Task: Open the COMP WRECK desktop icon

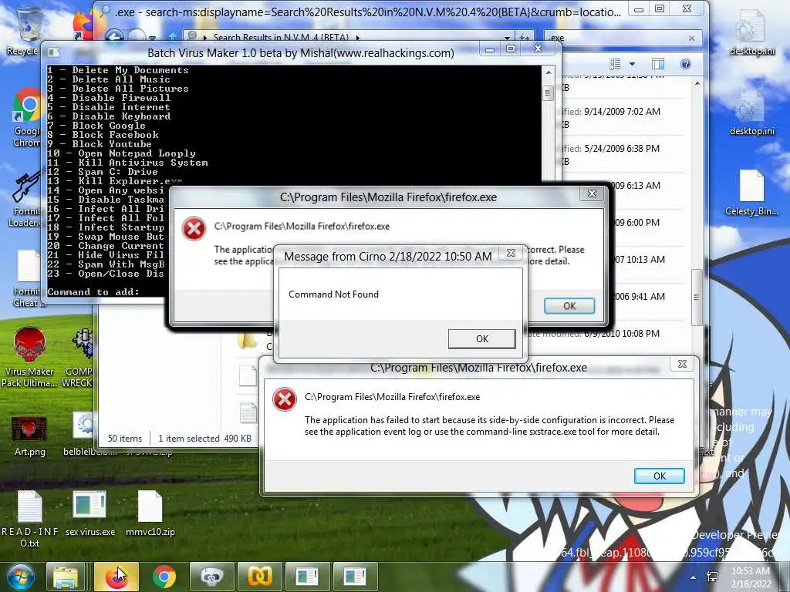Action: [79, 356]
